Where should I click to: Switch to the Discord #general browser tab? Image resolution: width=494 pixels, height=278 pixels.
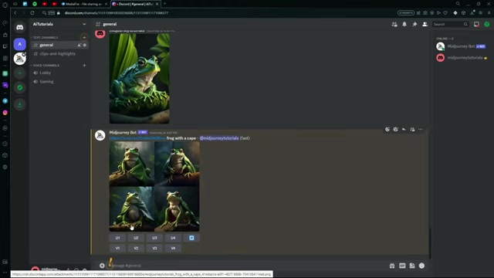click(x=135, y=4)
